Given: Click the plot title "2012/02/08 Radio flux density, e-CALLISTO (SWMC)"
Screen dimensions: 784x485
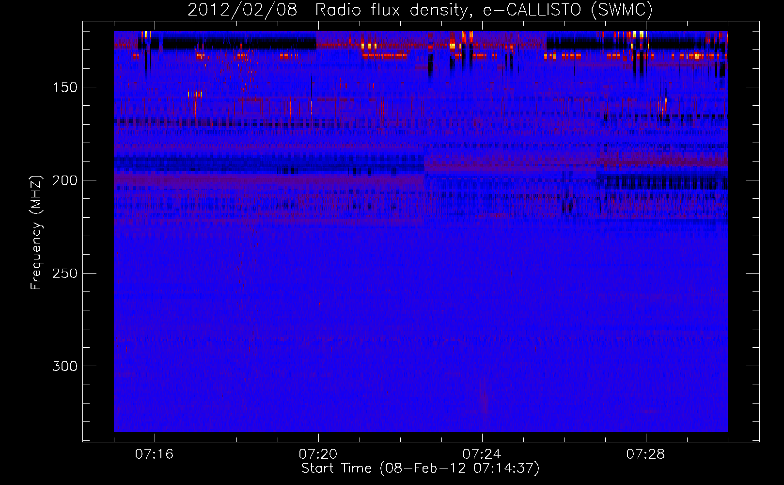Looking at the screenshot, I should click(x=420, y=10).
